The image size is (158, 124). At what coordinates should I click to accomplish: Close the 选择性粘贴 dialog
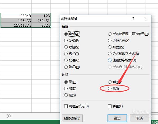(x=145, y=18)
